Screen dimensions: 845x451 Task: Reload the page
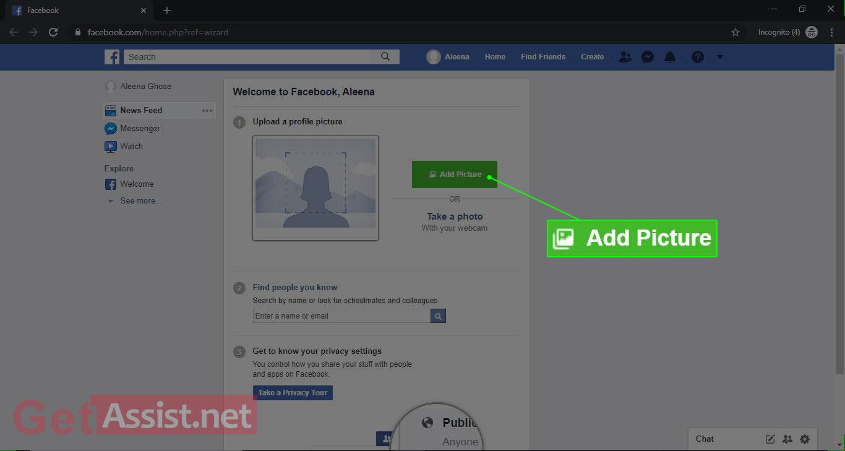[x=53, y=32]
